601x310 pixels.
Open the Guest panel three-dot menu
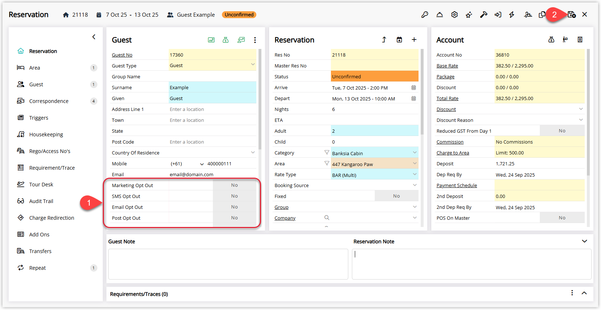(x=255, y=40)
